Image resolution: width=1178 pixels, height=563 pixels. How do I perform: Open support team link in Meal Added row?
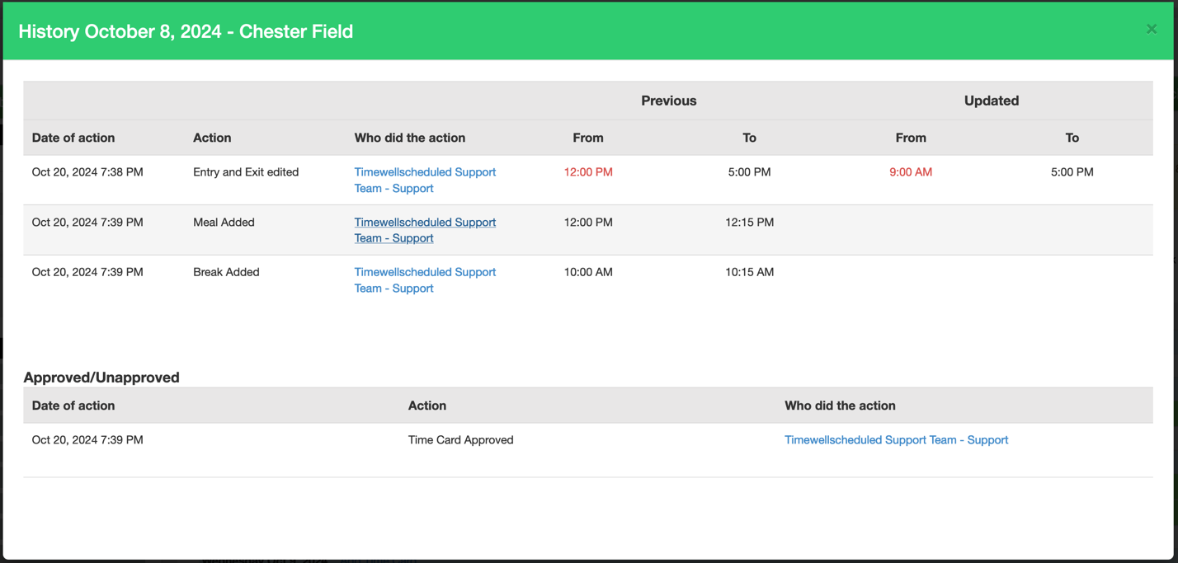[x=424, y=230]
